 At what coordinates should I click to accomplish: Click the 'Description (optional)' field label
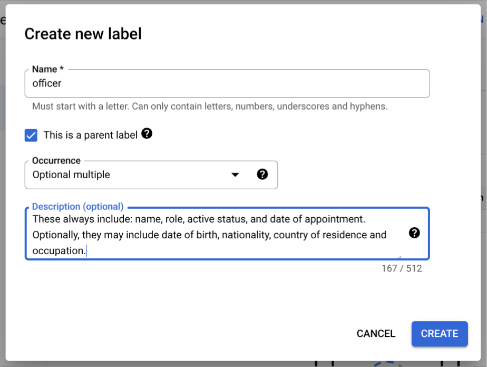(x=77, y=207)
